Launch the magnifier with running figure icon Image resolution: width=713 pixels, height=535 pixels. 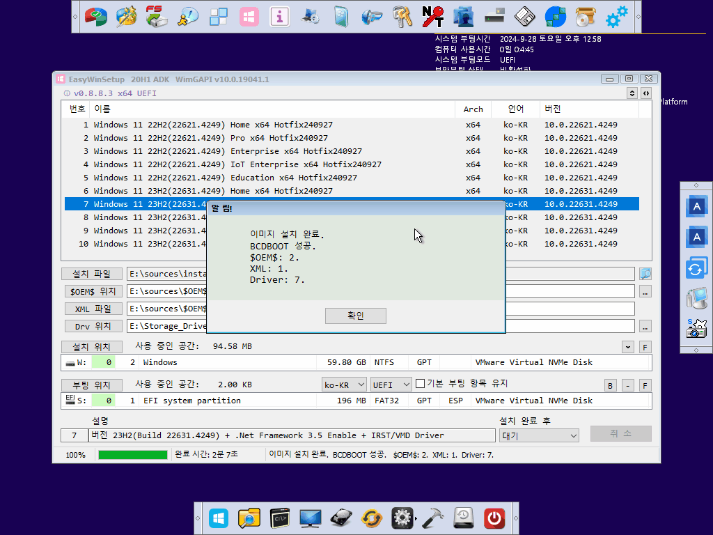(x=188, y=17)
